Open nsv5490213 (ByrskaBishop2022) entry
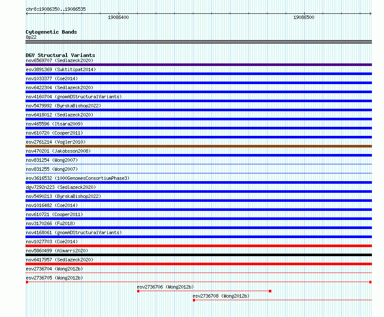Viewport: 384px width, 317px height. coord(63,196)
